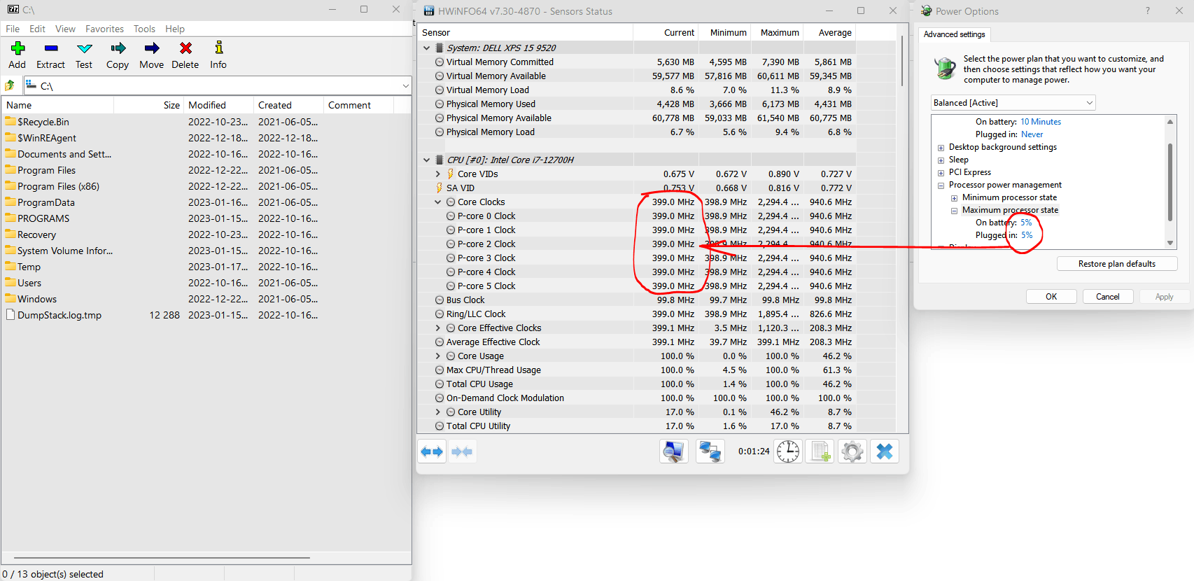
Task: Click the Users folder icon
Action: tap(10, 282)
